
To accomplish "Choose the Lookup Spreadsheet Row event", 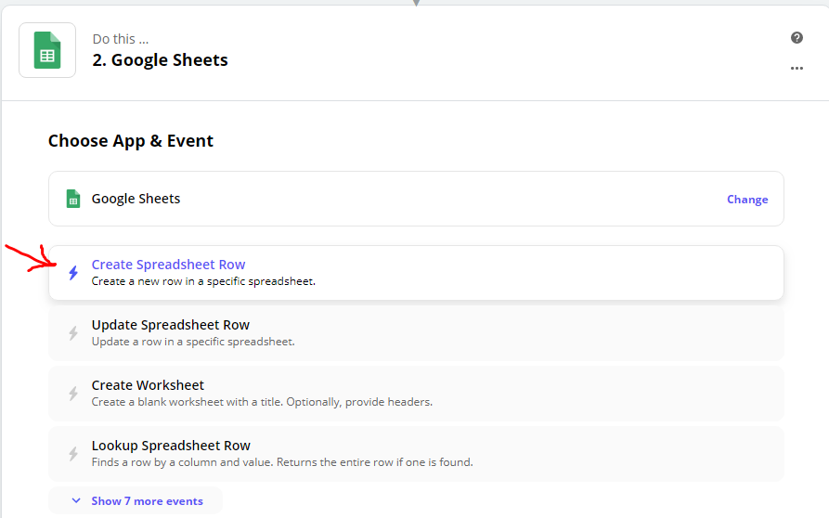I will (416, 454).
